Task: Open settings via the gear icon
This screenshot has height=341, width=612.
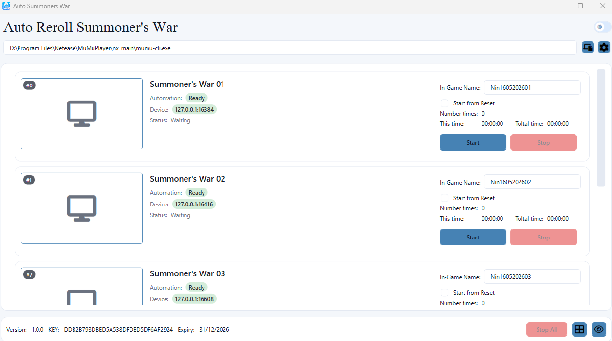Action: 604,48
